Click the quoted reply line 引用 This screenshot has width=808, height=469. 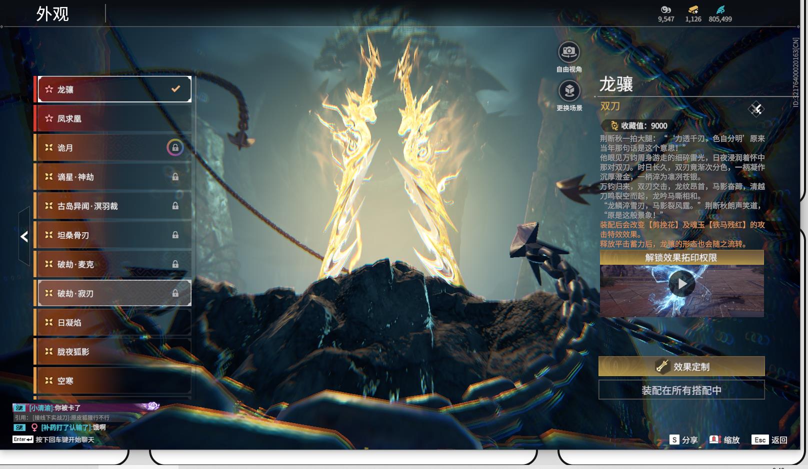pyautogui.click(x=62, y=418)
